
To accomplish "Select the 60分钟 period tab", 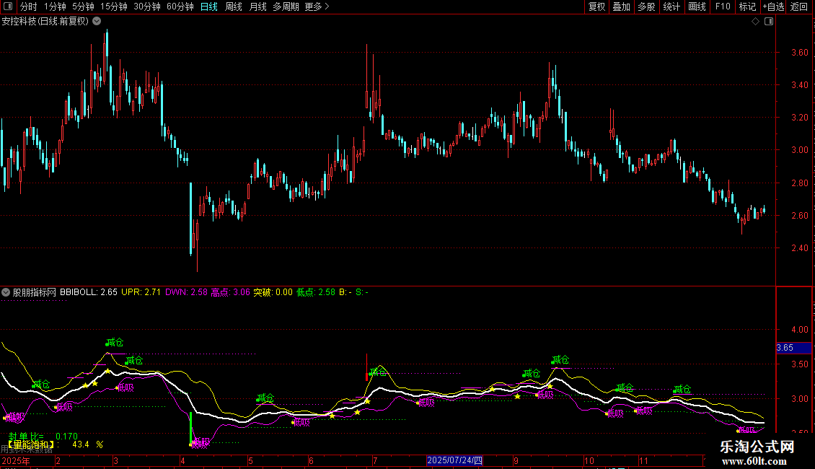I will tap(180, 6).
